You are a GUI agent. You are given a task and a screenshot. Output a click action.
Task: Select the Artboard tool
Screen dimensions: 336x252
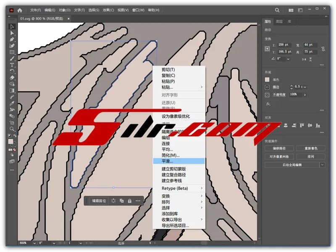coord(12,122)
